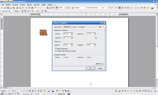Switch to the Colori e linee tab

58,27
